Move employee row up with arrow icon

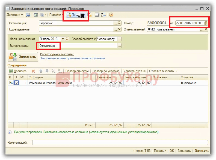click(41, 71)
